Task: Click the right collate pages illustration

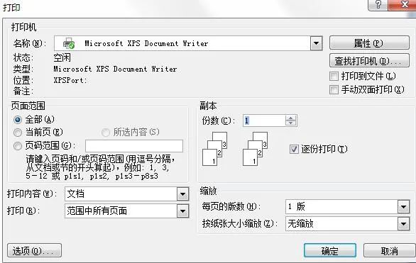Action: [x=255, y=149]
